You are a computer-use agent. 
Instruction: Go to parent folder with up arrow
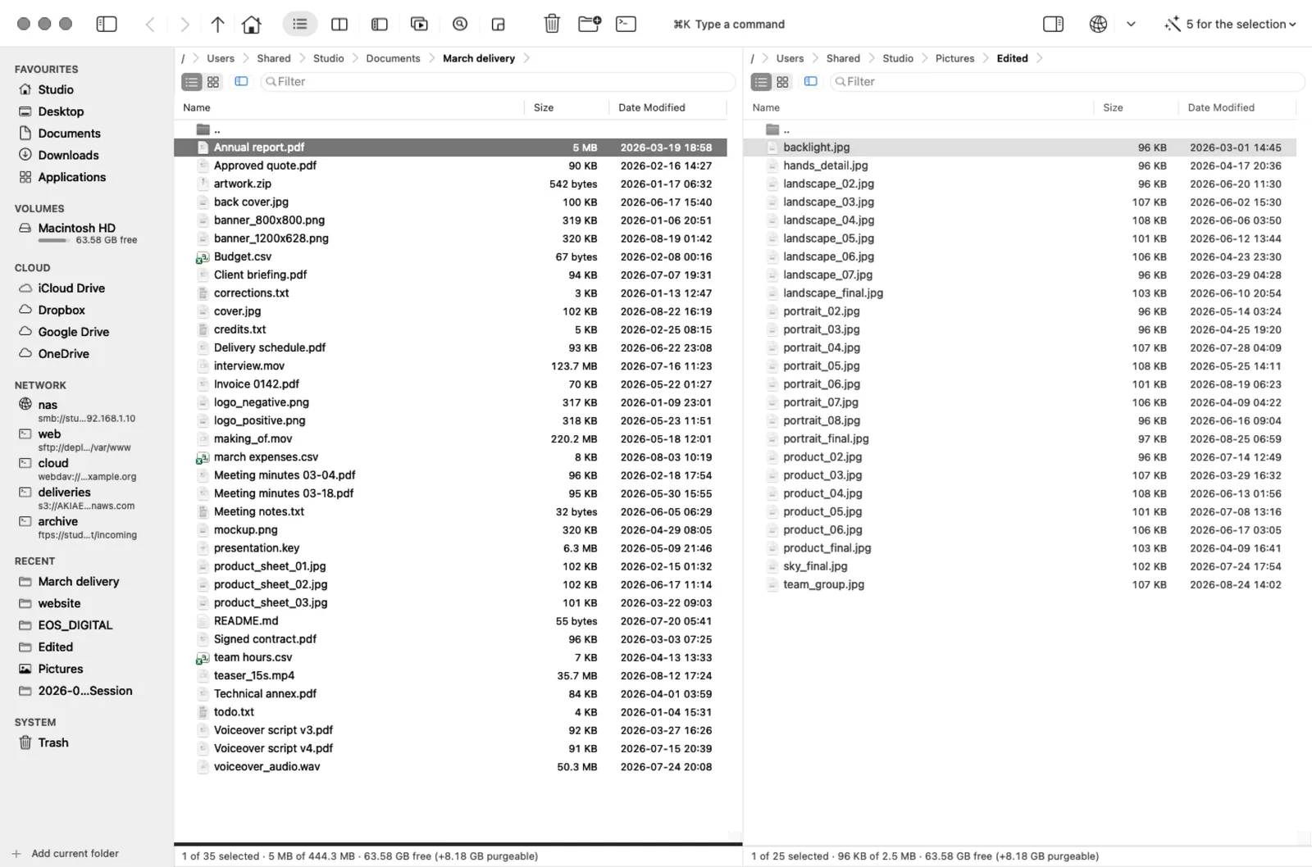[x=217, y=25]
